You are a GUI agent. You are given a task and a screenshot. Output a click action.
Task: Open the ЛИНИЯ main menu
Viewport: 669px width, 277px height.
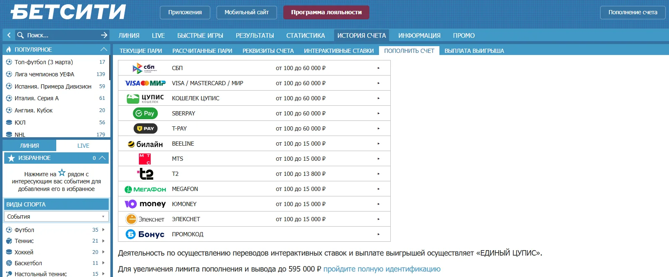tap(129, 36)
